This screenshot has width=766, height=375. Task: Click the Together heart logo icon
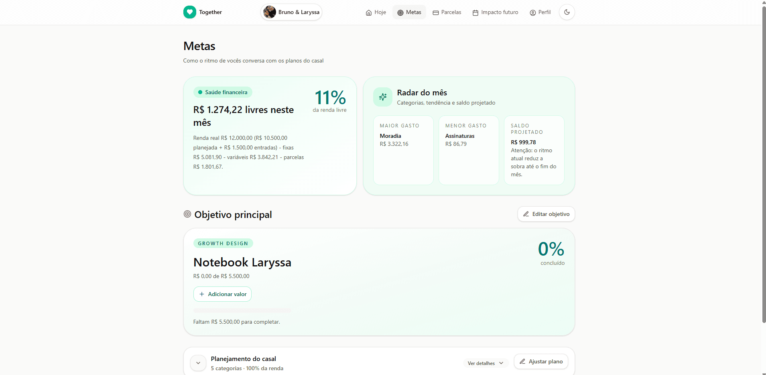click(190, 12)
